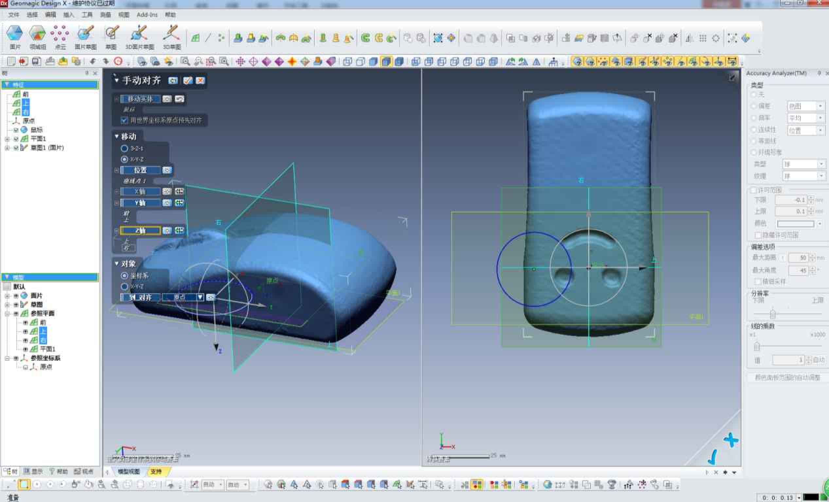The width and height of the screenshot is (829, 502).
Task: Click the selection icon next to 位置
Action: tap(167, 170)
